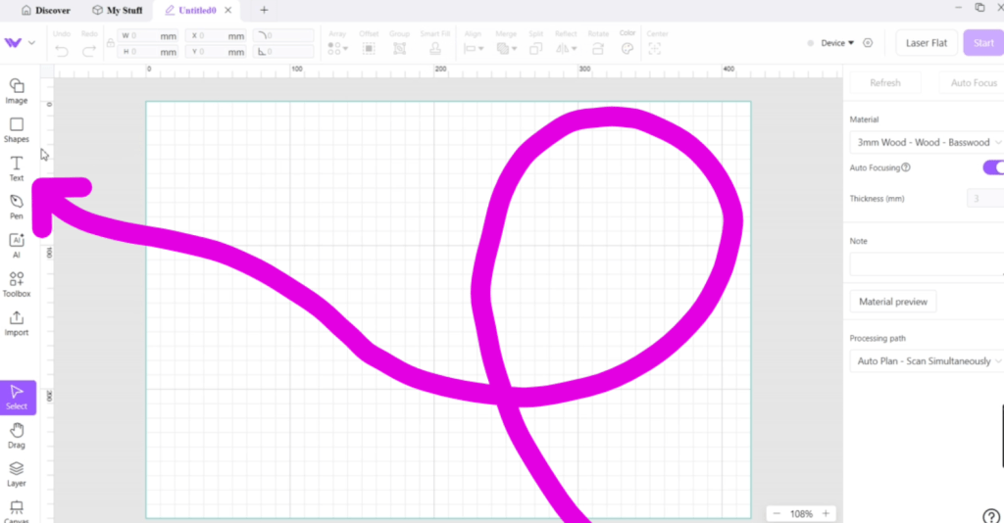Screen dimensions: 1004x523
Task: Select the Image tool in sidebar
Action: 17,90
